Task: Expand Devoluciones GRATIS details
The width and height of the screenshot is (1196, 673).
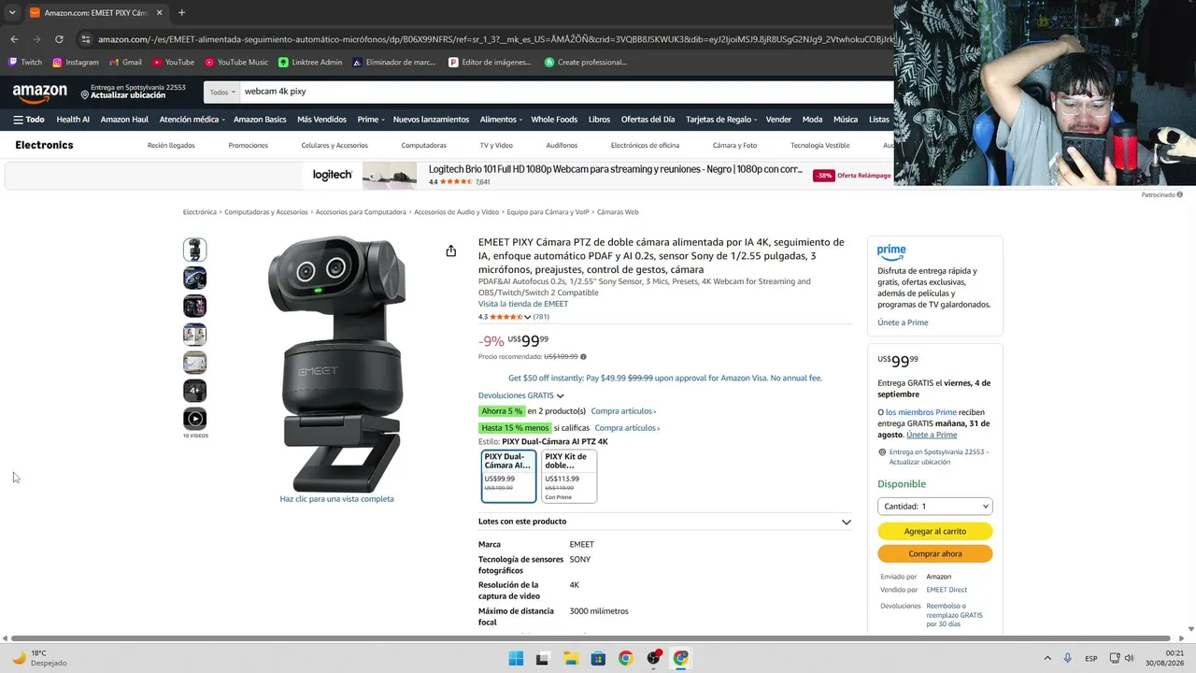Action: click(x=520, y=395)
